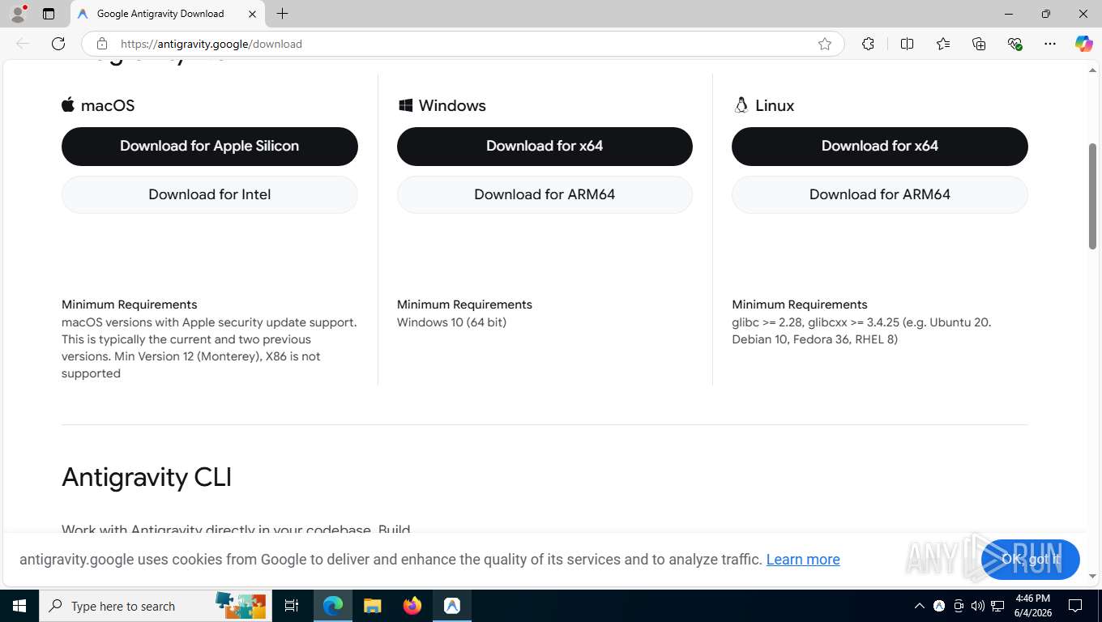Screen dimensions: 1102x622
Task: Click the taskbar search box
Action: [154, 606]
